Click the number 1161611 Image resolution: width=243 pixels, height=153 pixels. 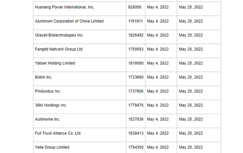pyautogui.click(x=136, y=21)
